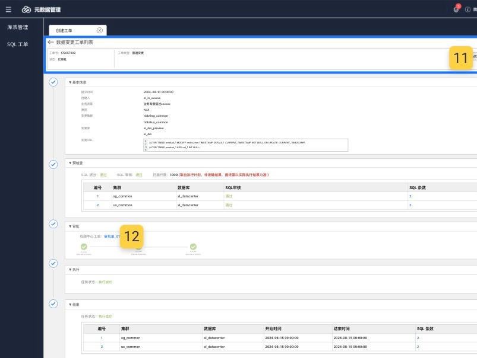Click the info icon in top bar

467,9
